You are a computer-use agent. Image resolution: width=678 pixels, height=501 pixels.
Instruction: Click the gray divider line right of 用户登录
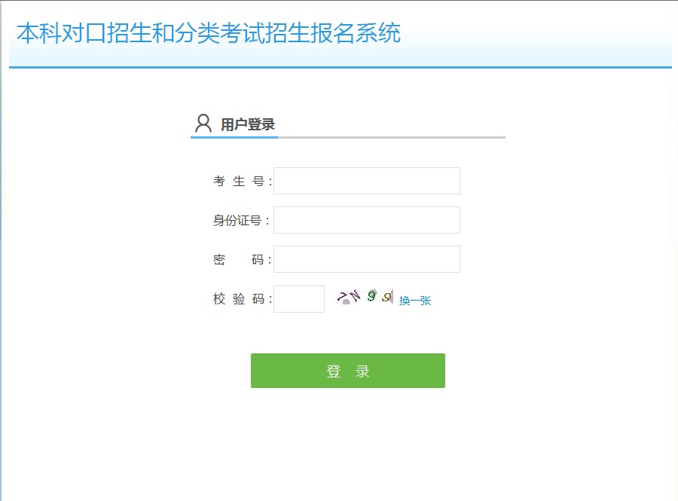coord(392,138)
